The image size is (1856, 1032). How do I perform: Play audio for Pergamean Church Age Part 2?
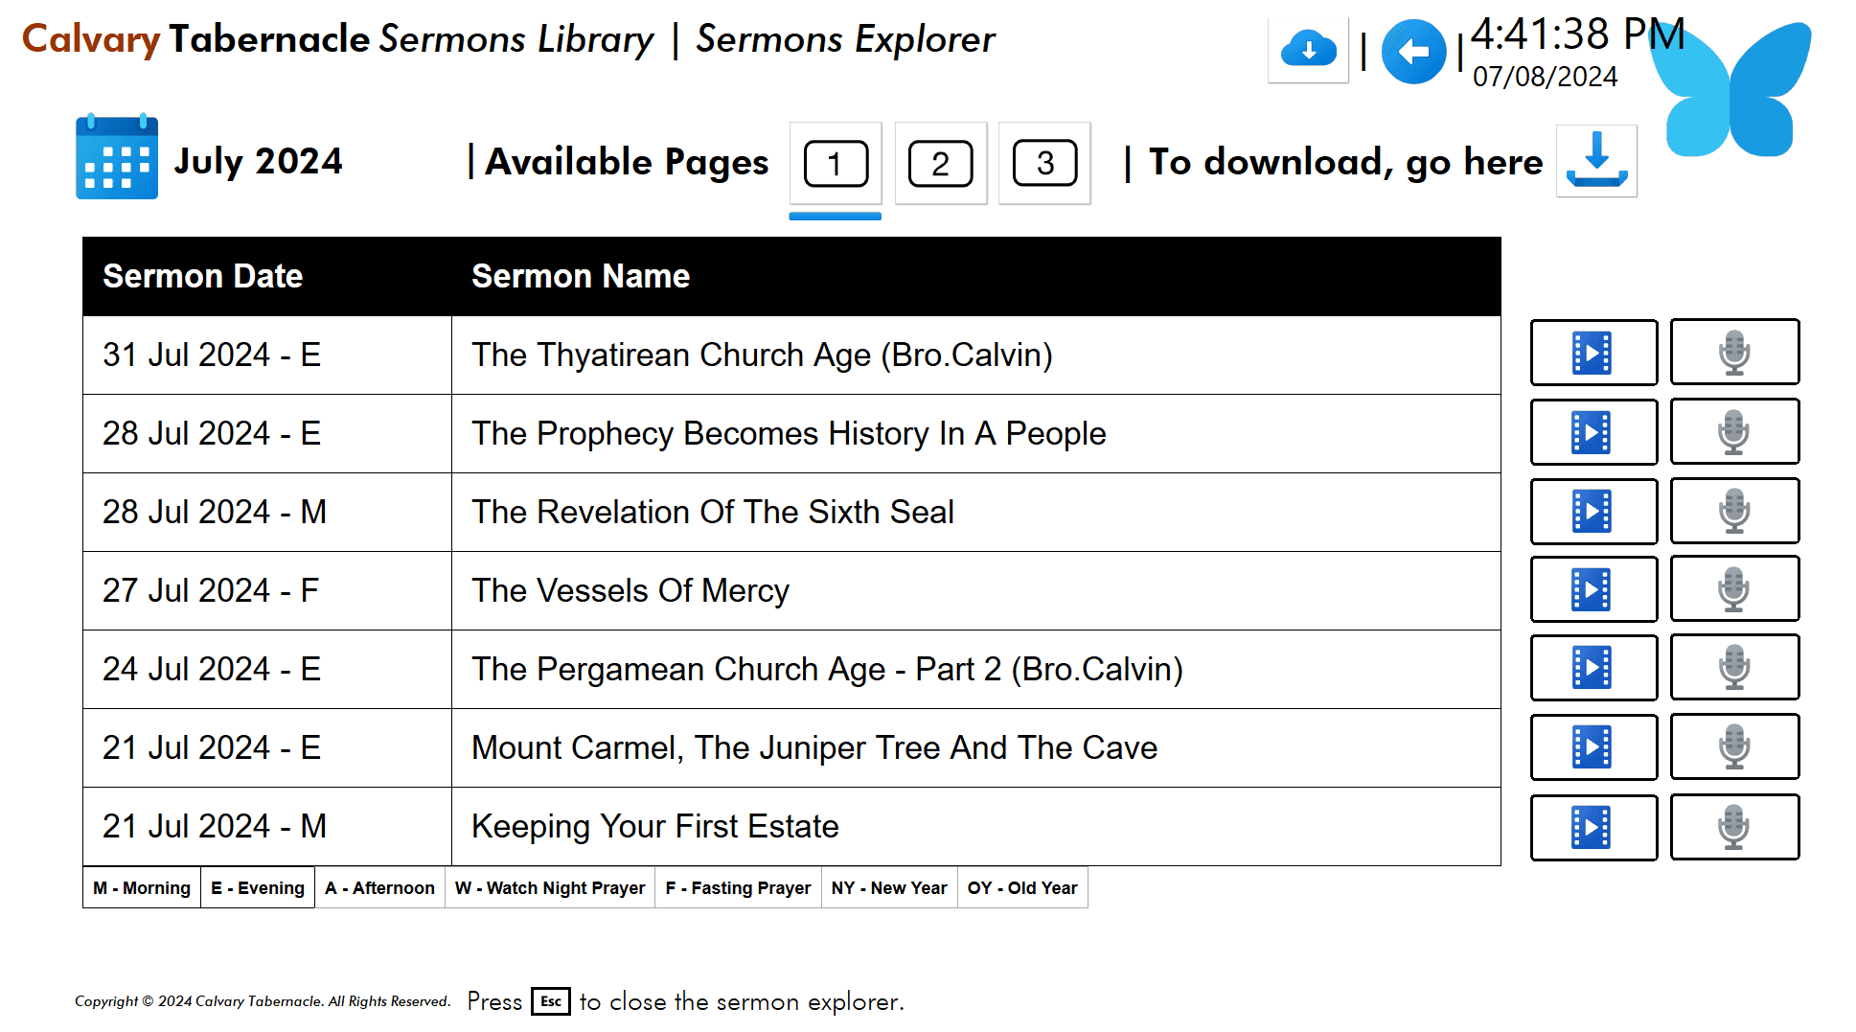click(1734, 668)
